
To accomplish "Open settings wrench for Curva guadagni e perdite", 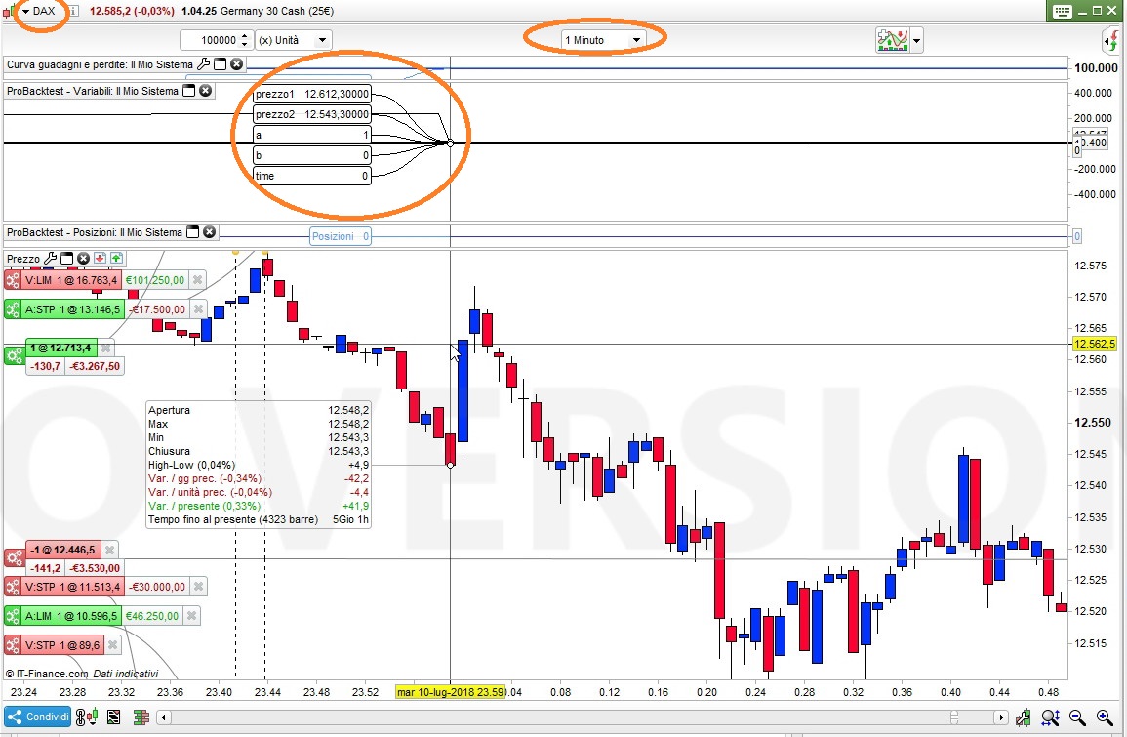I will [x=203, y=64].
